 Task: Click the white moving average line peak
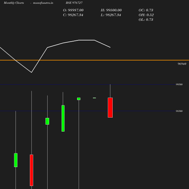tap(87, 40)
